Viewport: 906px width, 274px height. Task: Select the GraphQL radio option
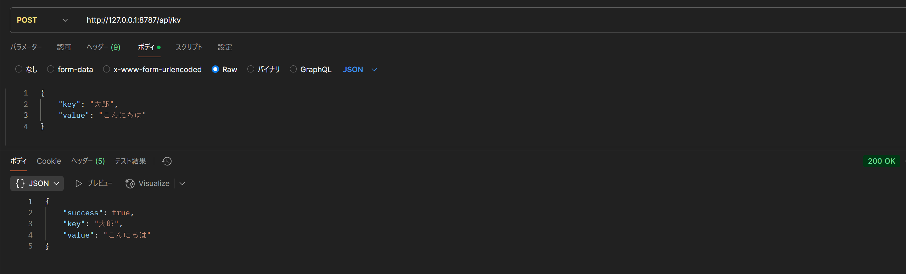coord(293,69)
